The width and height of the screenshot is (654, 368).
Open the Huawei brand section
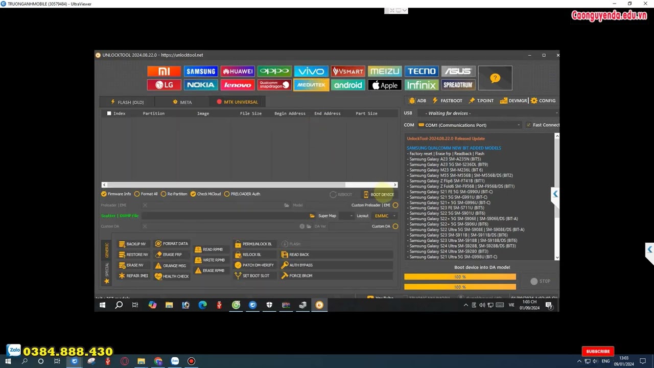point(238,72)
